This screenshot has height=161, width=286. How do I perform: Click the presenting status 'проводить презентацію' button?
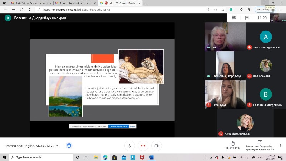tap(260, 146)
